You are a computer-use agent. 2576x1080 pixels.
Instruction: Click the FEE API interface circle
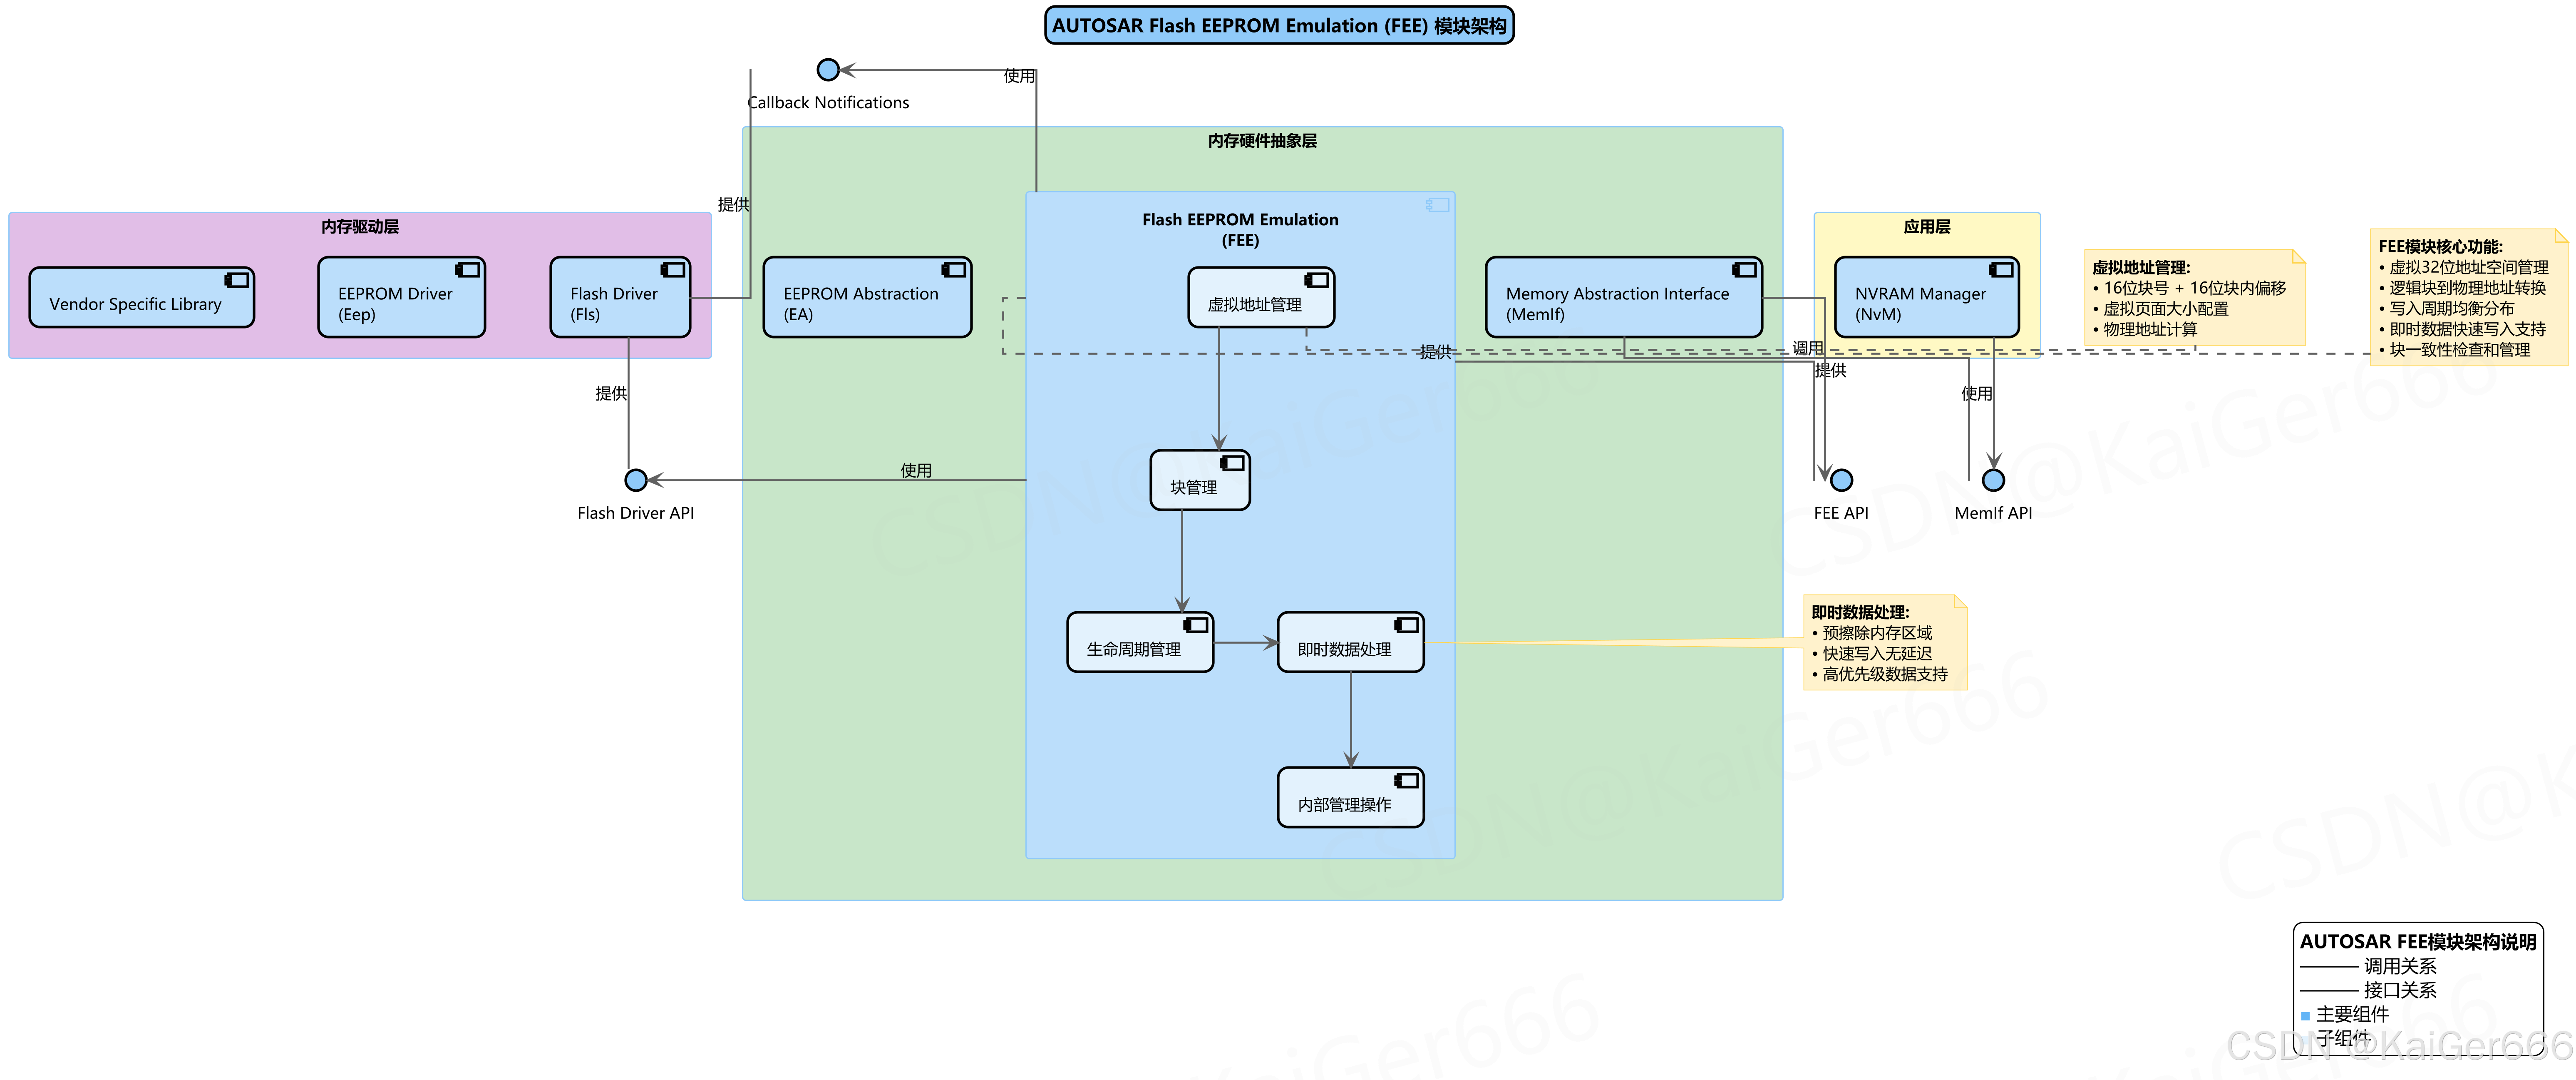point(1841,480)
